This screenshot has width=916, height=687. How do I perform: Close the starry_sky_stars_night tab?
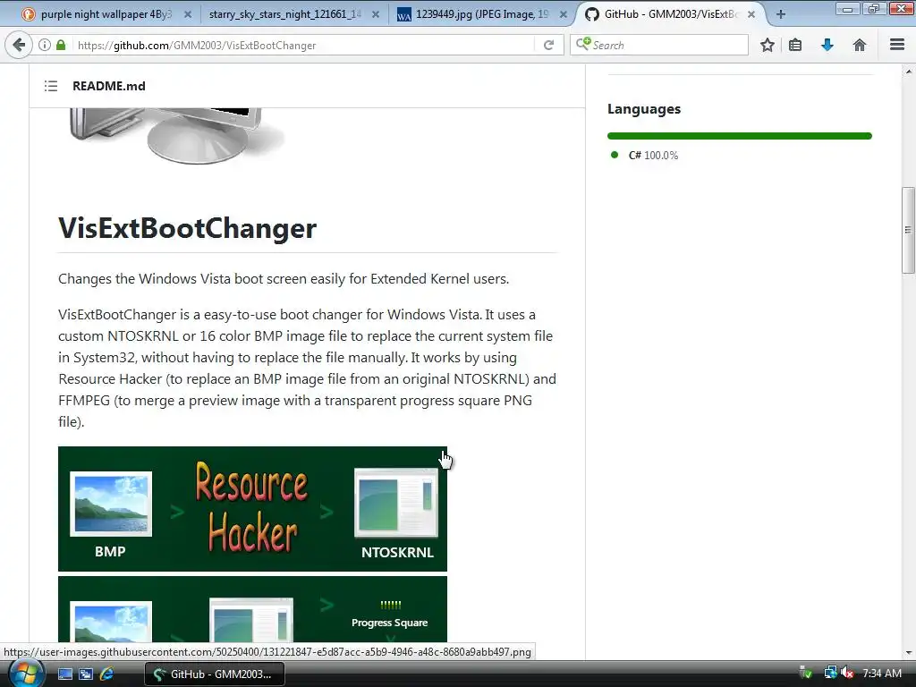(x=376, y=14)
